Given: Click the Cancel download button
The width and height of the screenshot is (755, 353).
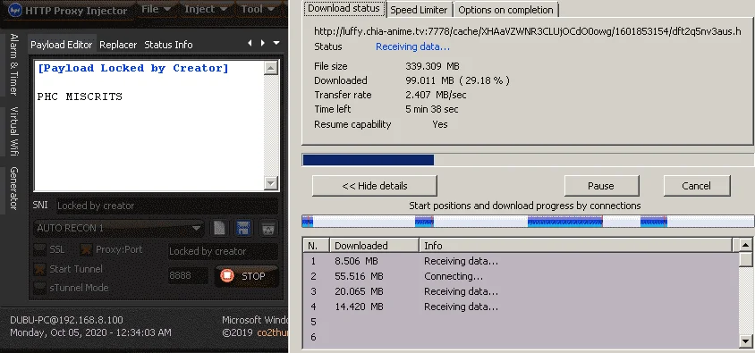Looking at the screenshot, I should click(697, 186).
